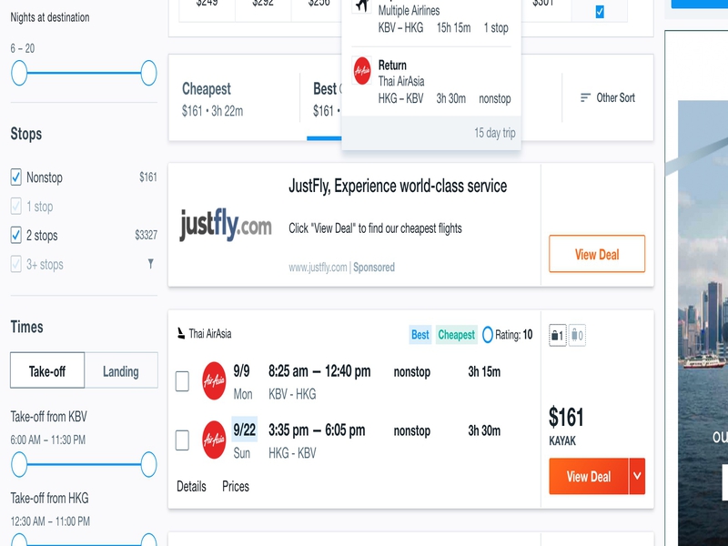Viewport: 728px width, 546px height.
Task: Select the Landing times tab
Action: (121, 371)
